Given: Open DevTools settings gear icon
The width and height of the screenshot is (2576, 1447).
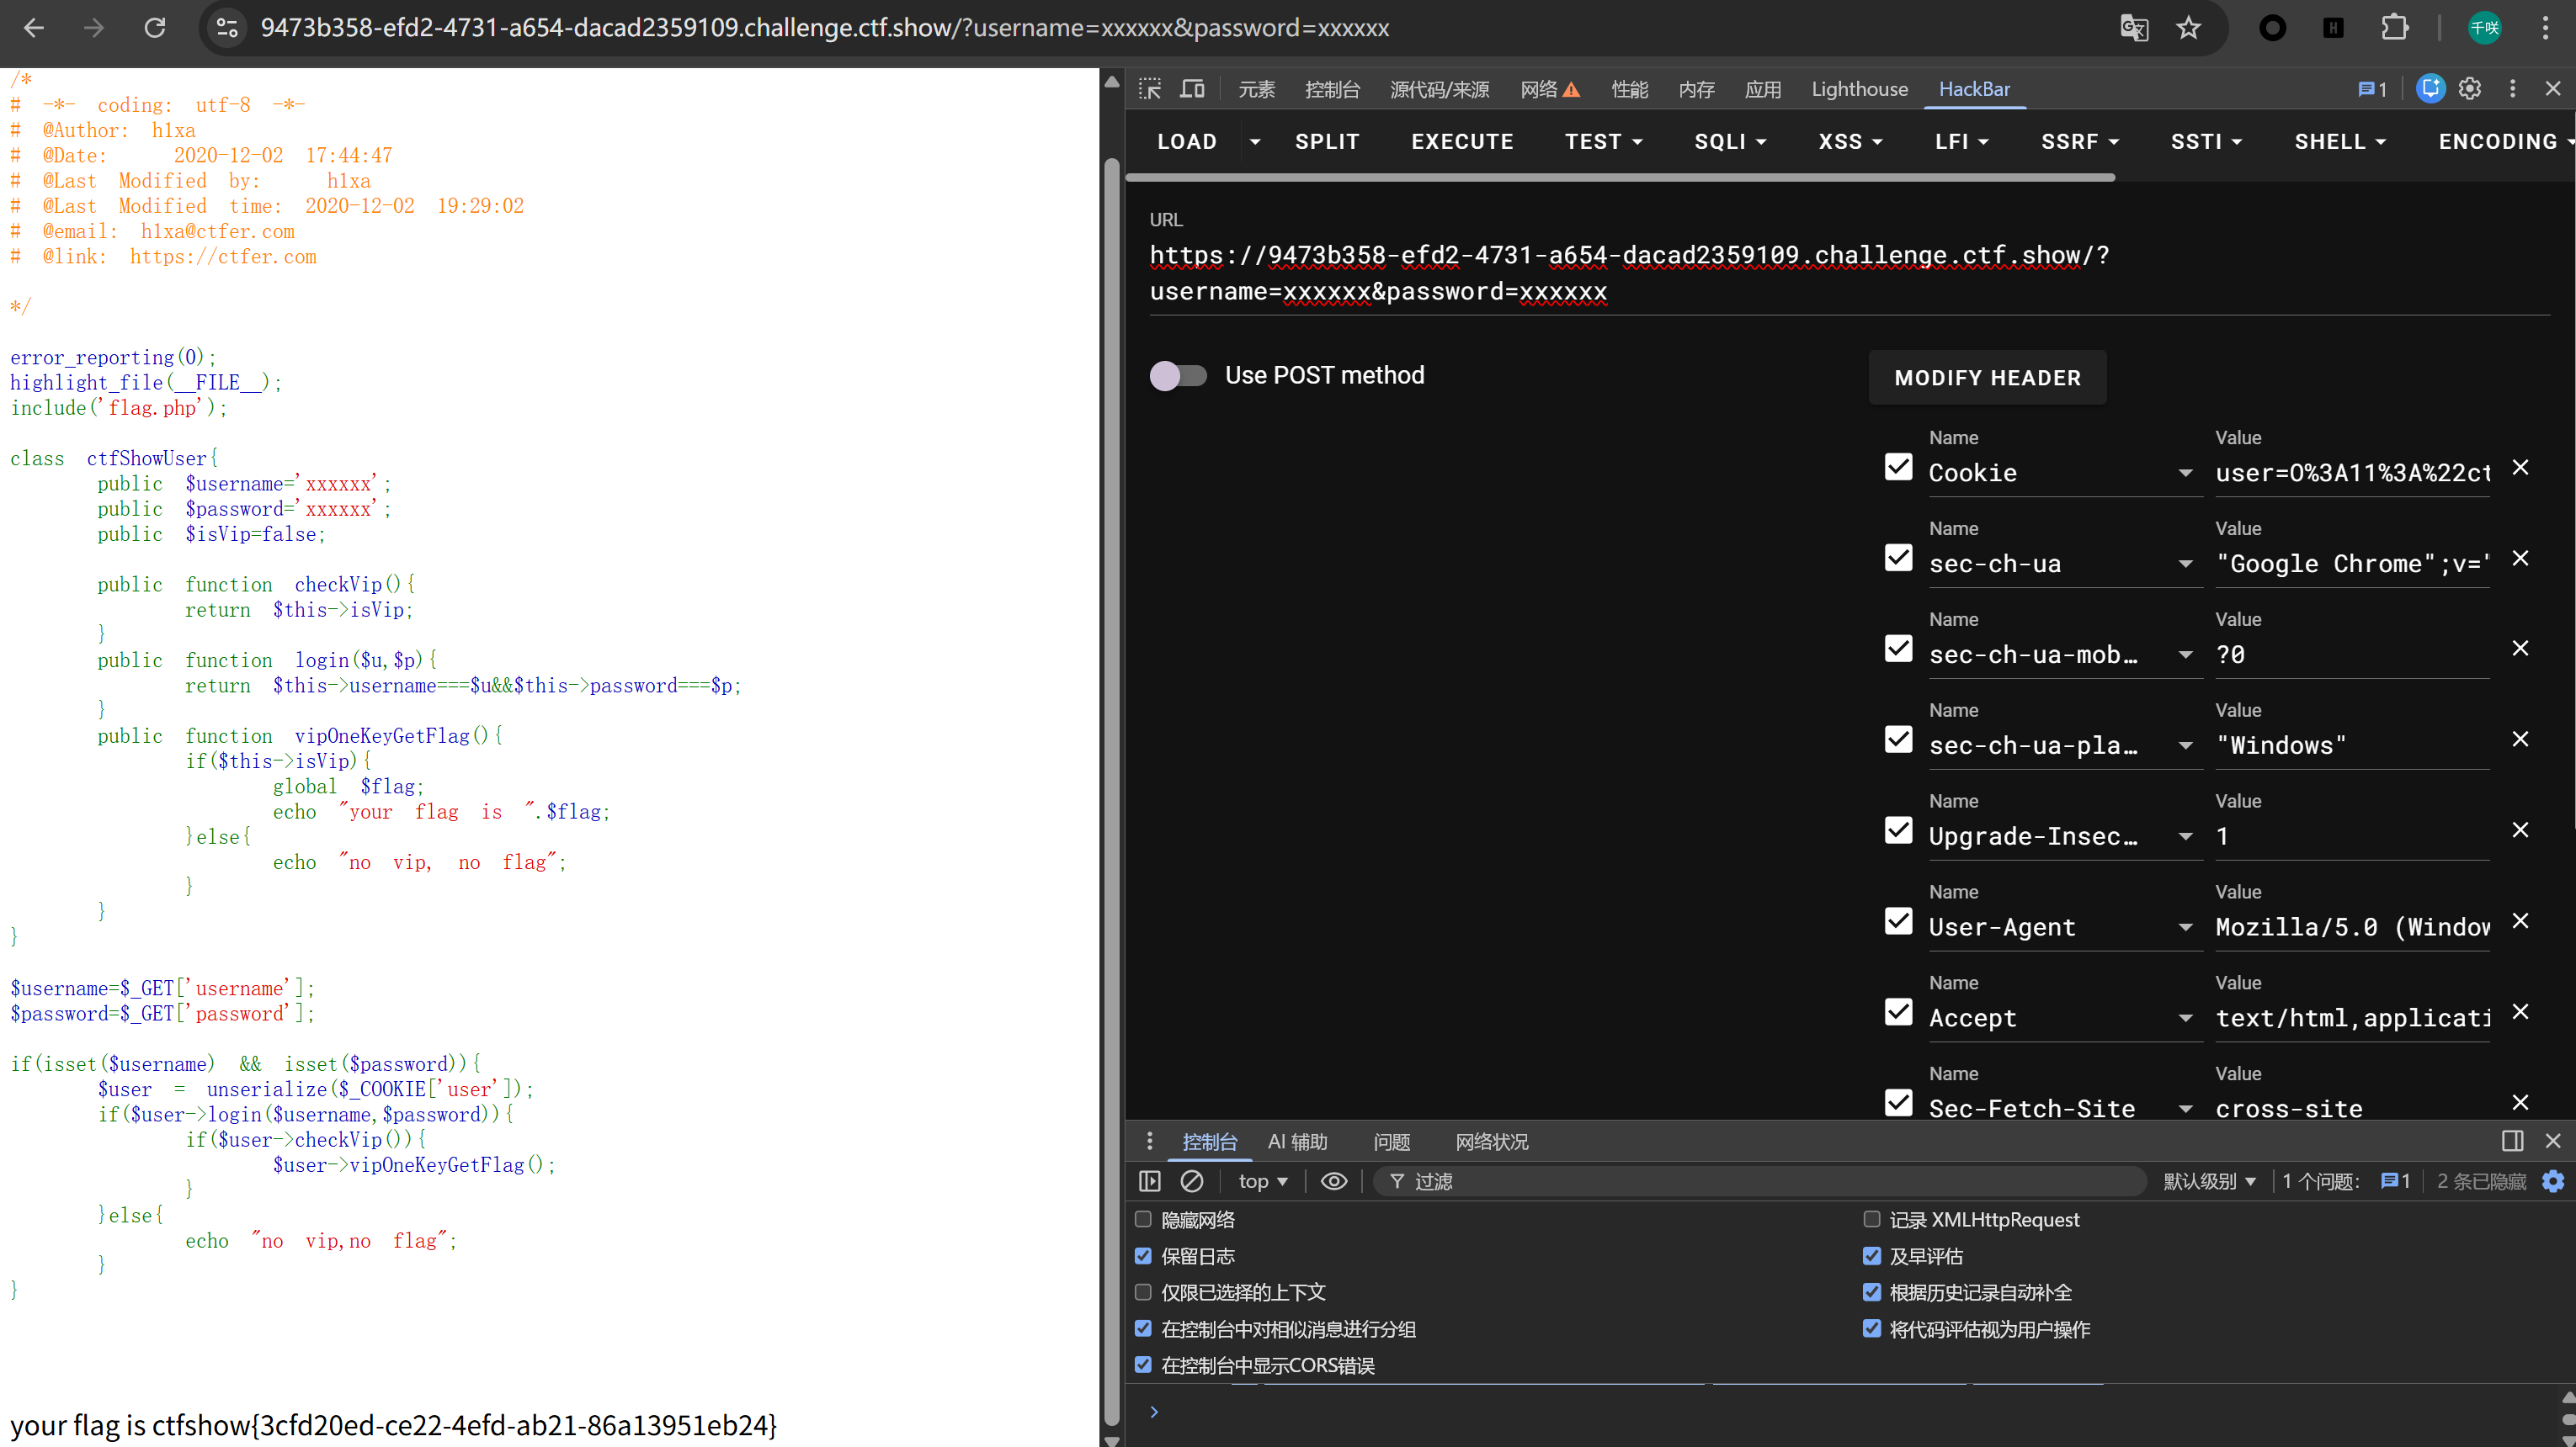Looking at the screenshot, I should 2470,89.
